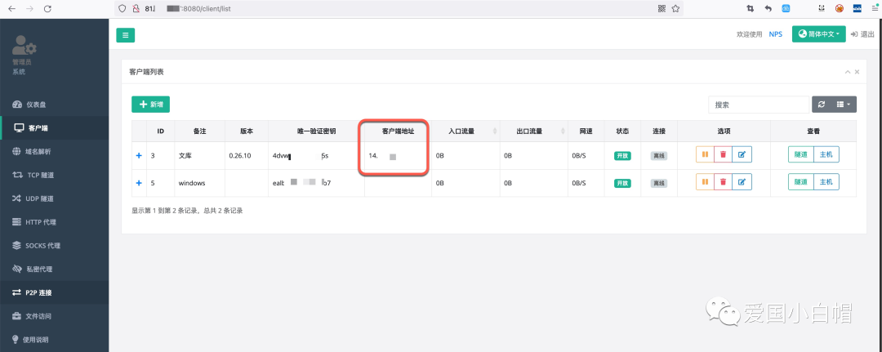882x352 pixels.
Task: Click the record count text below the table
Action: point(187,211)
